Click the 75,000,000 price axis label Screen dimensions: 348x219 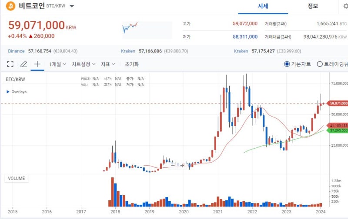click(x=339, y=83)
